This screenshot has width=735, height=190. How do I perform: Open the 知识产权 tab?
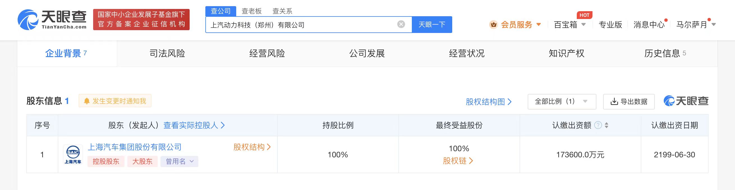pos(566,53)
